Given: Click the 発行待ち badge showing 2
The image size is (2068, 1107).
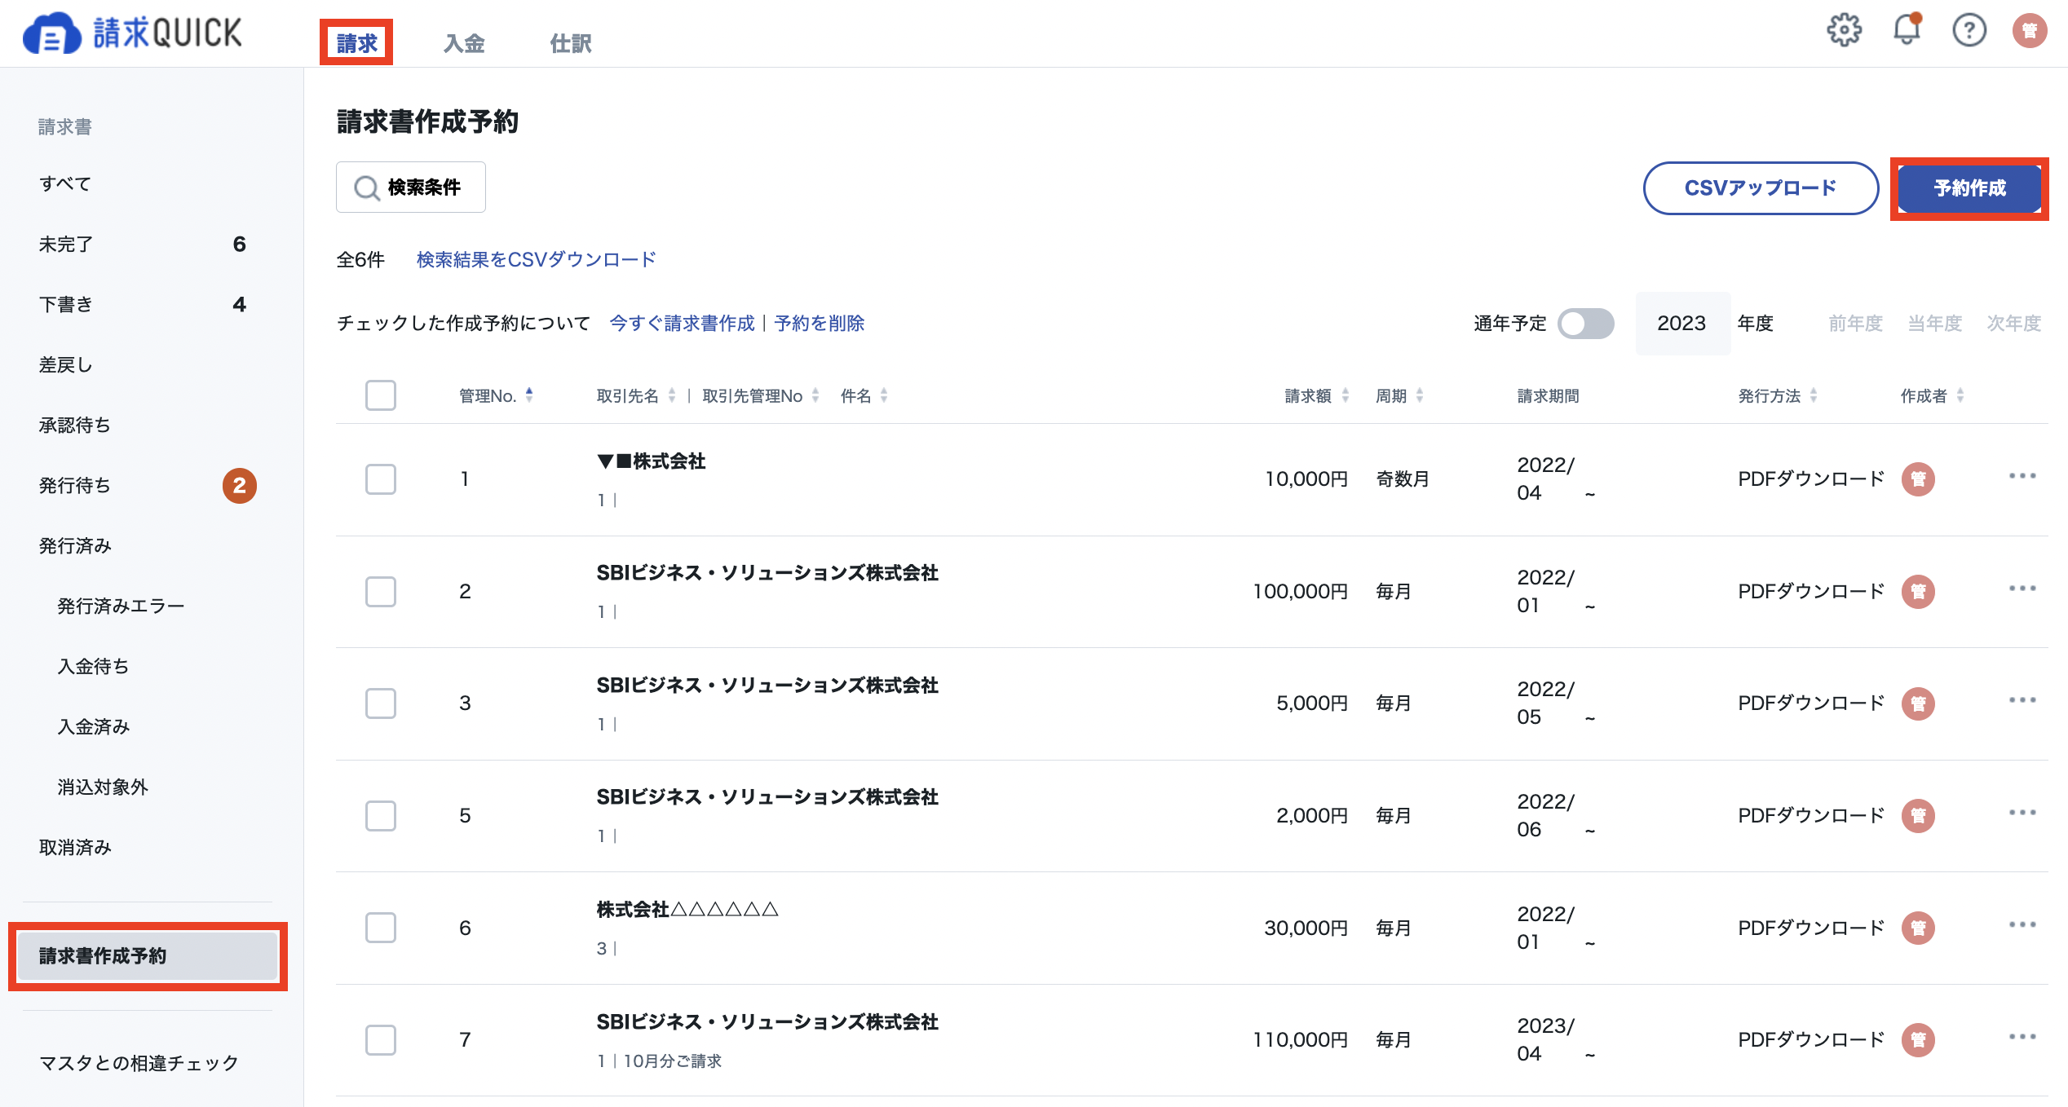Looking at the screenshot, I should pyautogui.click(x=240, y=486).
